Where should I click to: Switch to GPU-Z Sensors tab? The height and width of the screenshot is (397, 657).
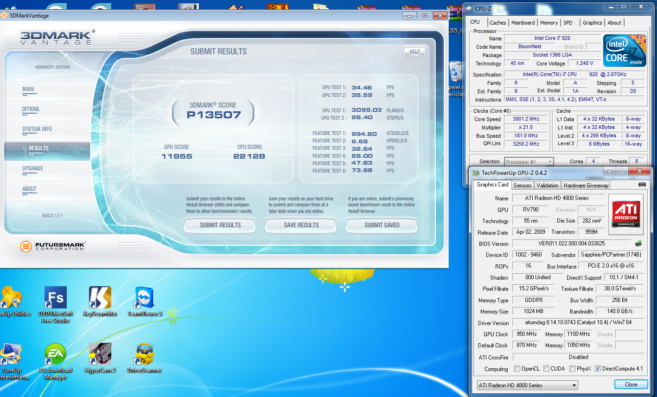[x=523, y=185]
